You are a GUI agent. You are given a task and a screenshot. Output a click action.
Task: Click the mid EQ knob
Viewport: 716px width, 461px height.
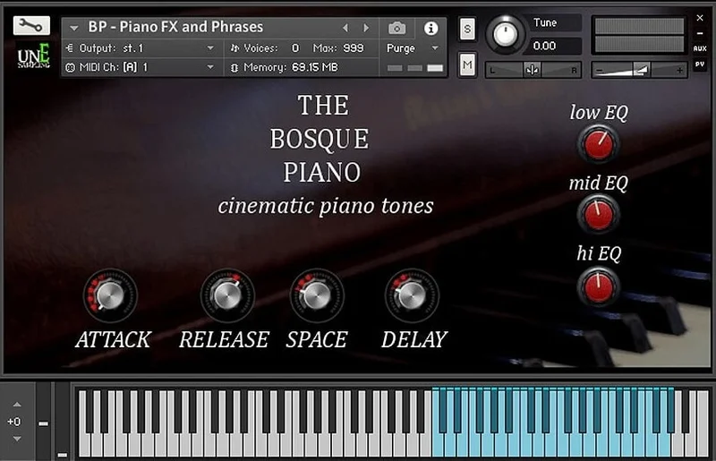click(x=598, y=214)
